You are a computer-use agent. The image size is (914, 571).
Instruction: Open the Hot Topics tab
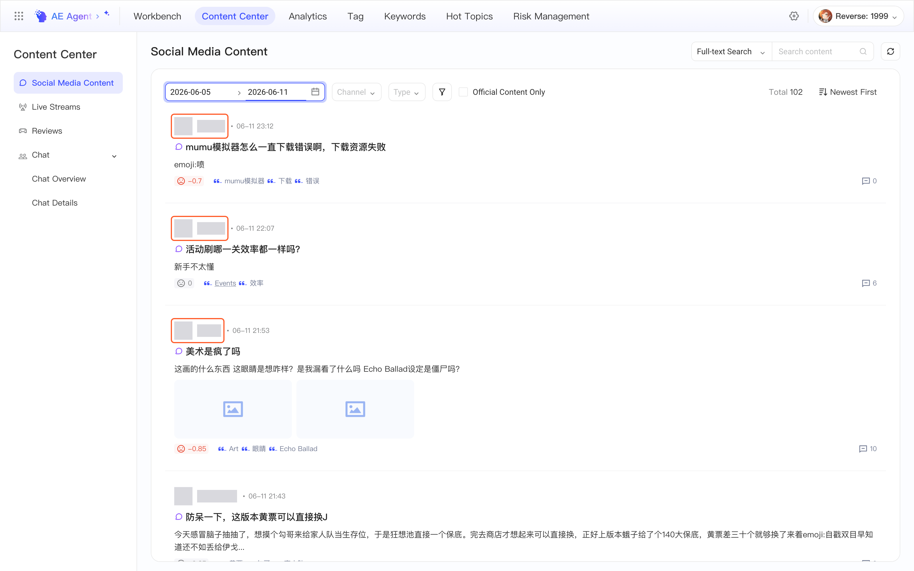click(469, 16)
